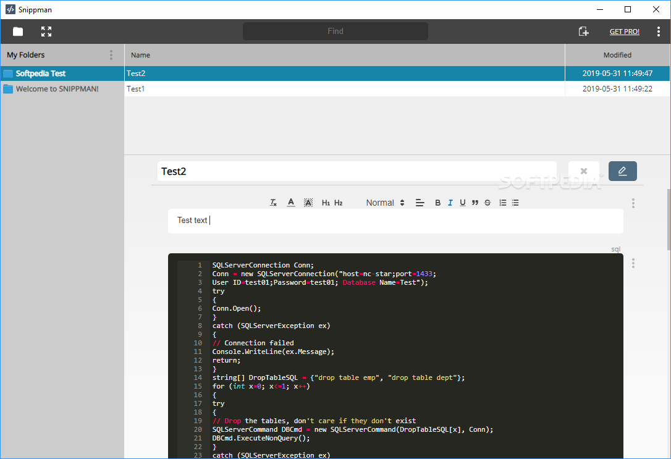The width and height of the screenshot is (671, 459).
Task: Click line string[] DropTableSQL
Action: 339,377
